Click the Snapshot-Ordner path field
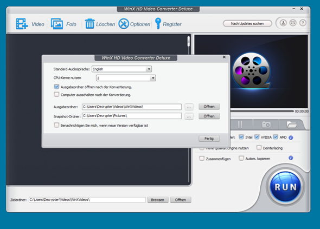This screenshot has height=229, width=320. (x=132, y=116)
